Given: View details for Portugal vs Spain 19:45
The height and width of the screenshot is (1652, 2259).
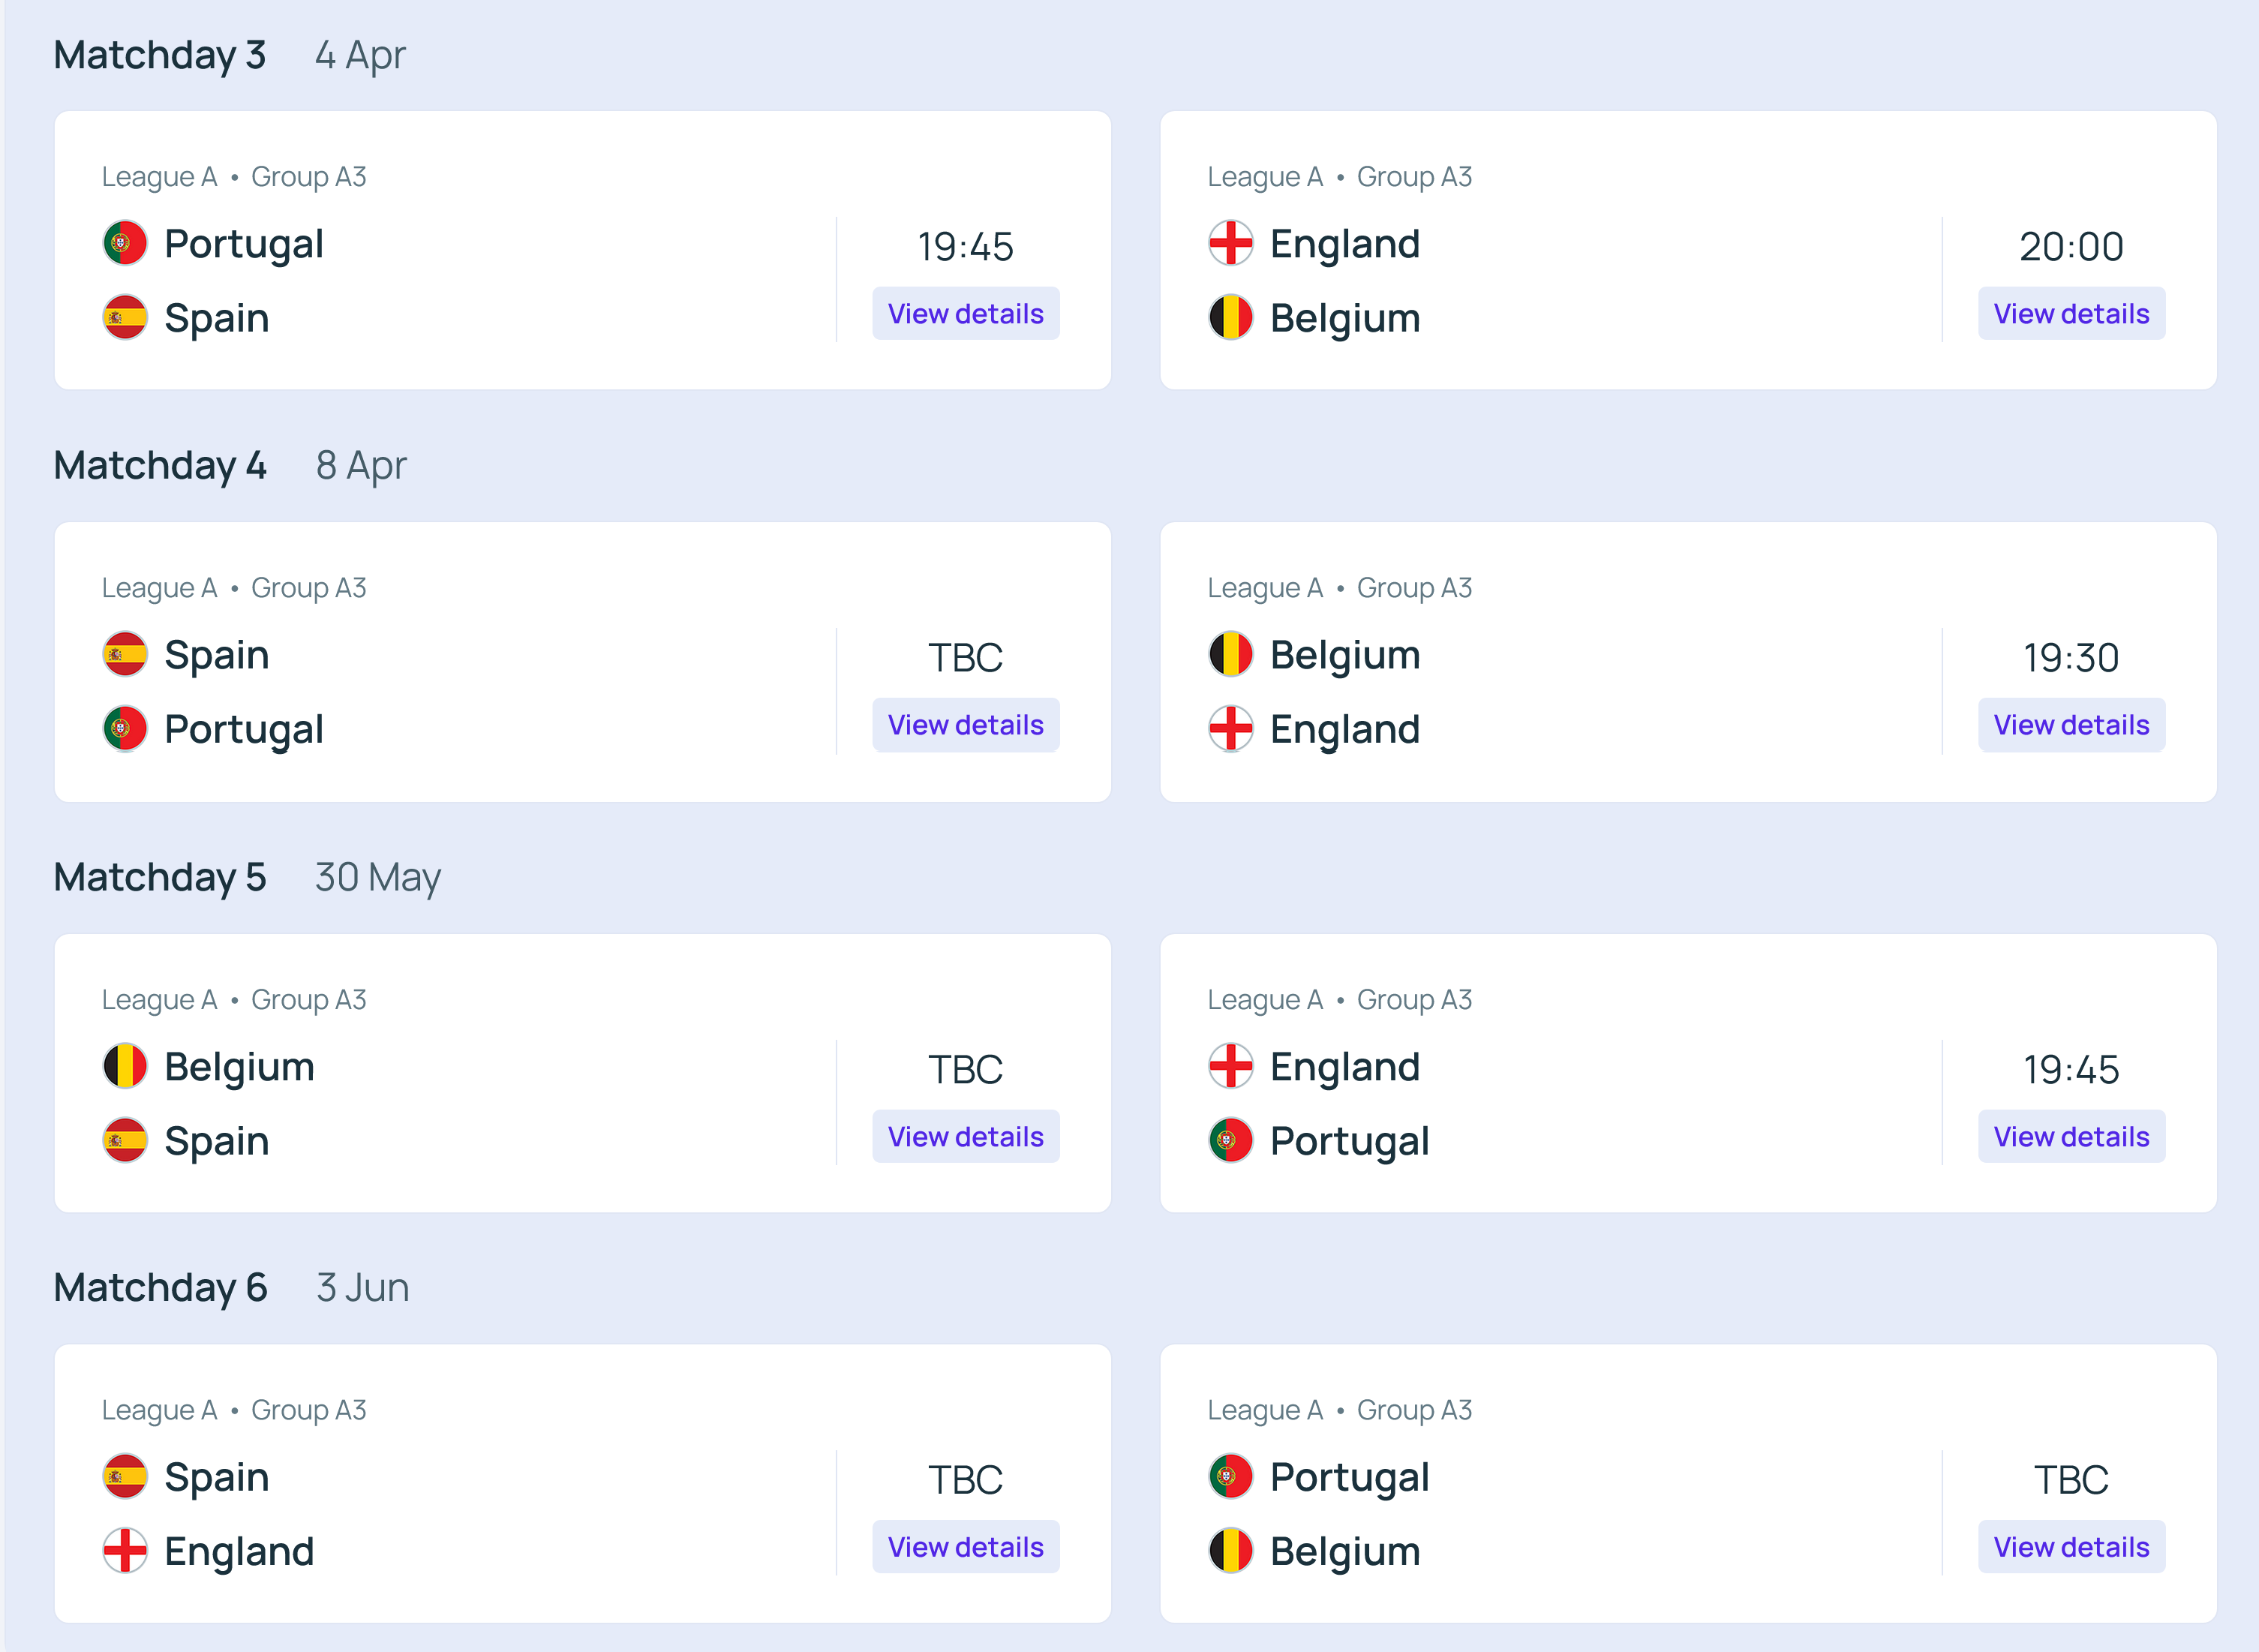Looking at the screenshot, I should (x=965, y=314).
